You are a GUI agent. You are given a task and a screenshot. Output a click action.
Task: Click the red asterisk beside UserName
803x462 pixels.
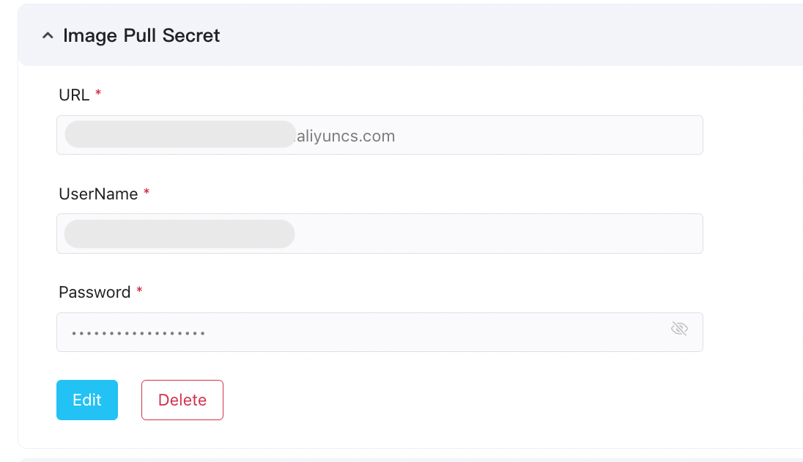coord(147,193)
